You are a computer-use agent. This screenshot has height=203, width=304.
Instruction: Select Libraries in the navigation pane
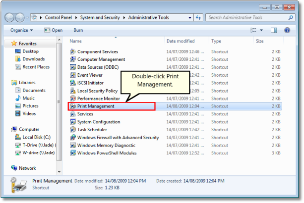click(x=23, y=83)
